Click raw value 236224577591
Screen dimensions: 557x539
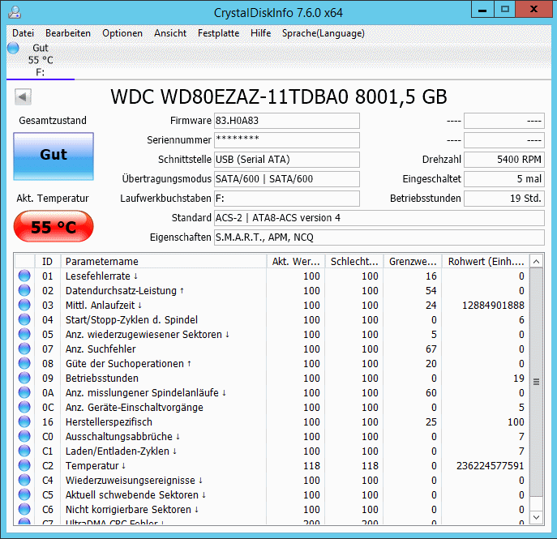(x=491, y=465)
